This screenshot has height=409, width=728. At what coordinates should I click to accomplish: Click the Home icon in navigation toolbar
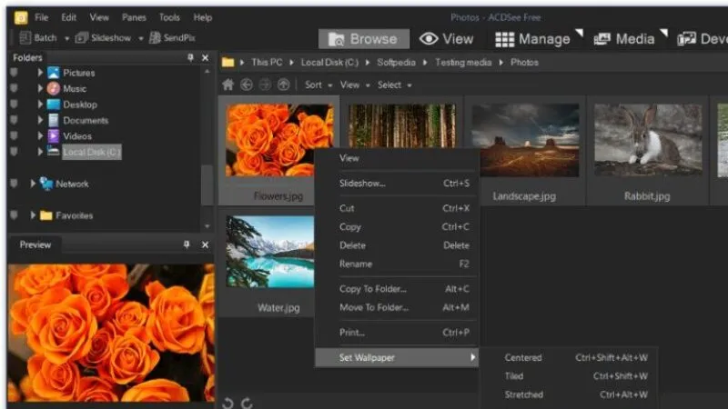pyautogui.click(x=228, y=85)
